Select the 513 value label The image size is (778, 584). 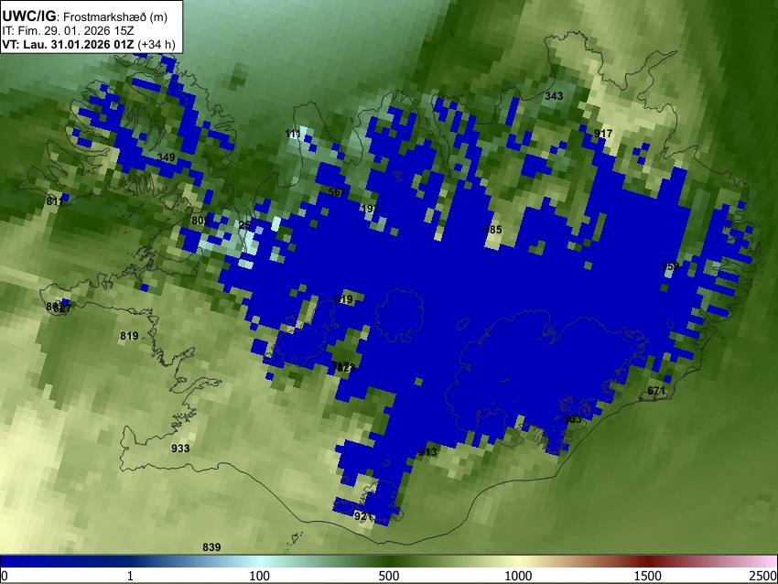[x=427, y=451]
